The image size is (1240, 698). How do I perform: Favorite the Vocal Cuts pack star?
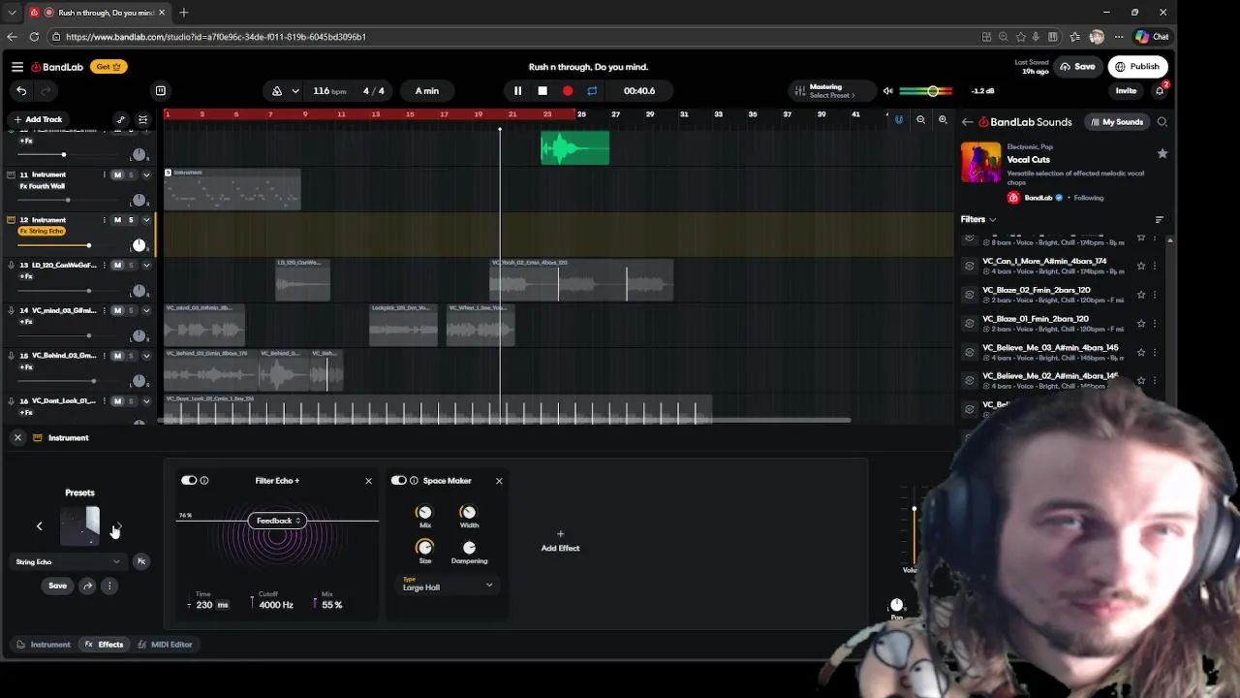click(1162, 153)
